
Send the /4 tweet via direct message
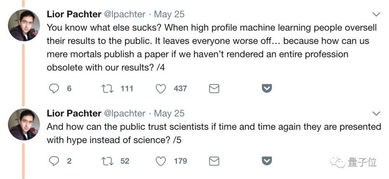(x=214, y=89)
